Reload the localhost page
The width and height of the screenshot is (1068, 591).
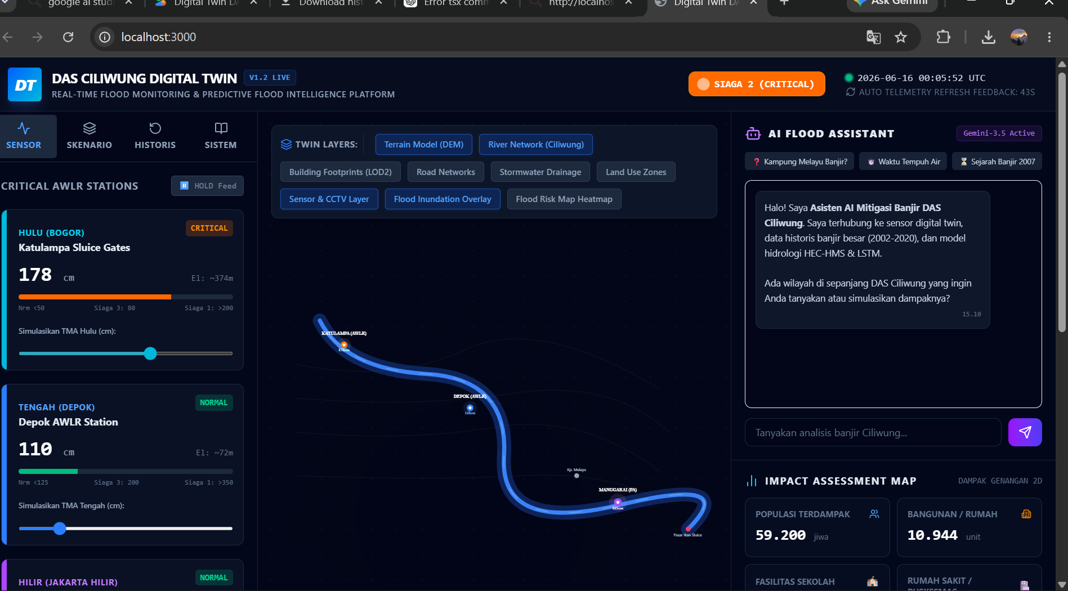[x=68, y=37]
